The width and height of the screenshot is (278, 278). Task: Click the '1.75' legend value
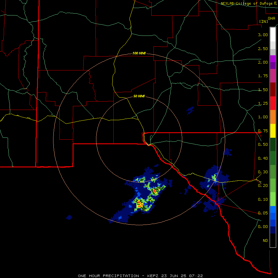pyautogui.click(x=263, y=76)
